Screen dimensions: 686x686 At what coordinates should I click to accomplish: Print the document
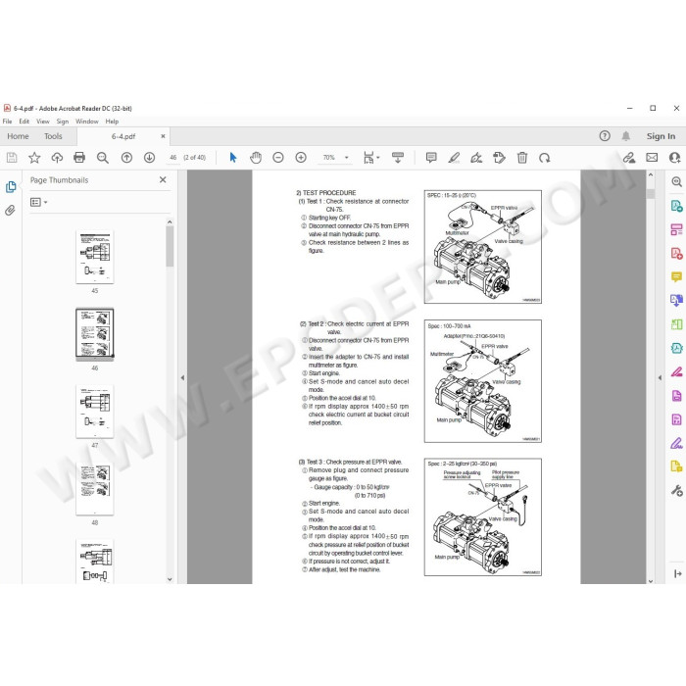point(79,158)
